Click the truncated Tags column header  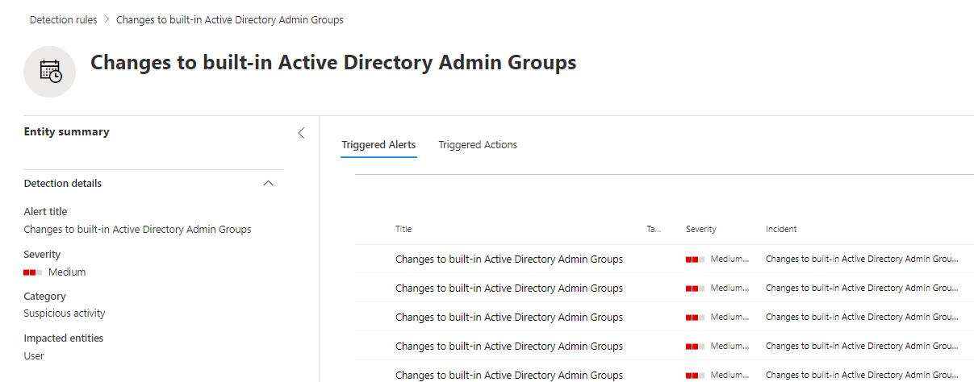point(654,230)
